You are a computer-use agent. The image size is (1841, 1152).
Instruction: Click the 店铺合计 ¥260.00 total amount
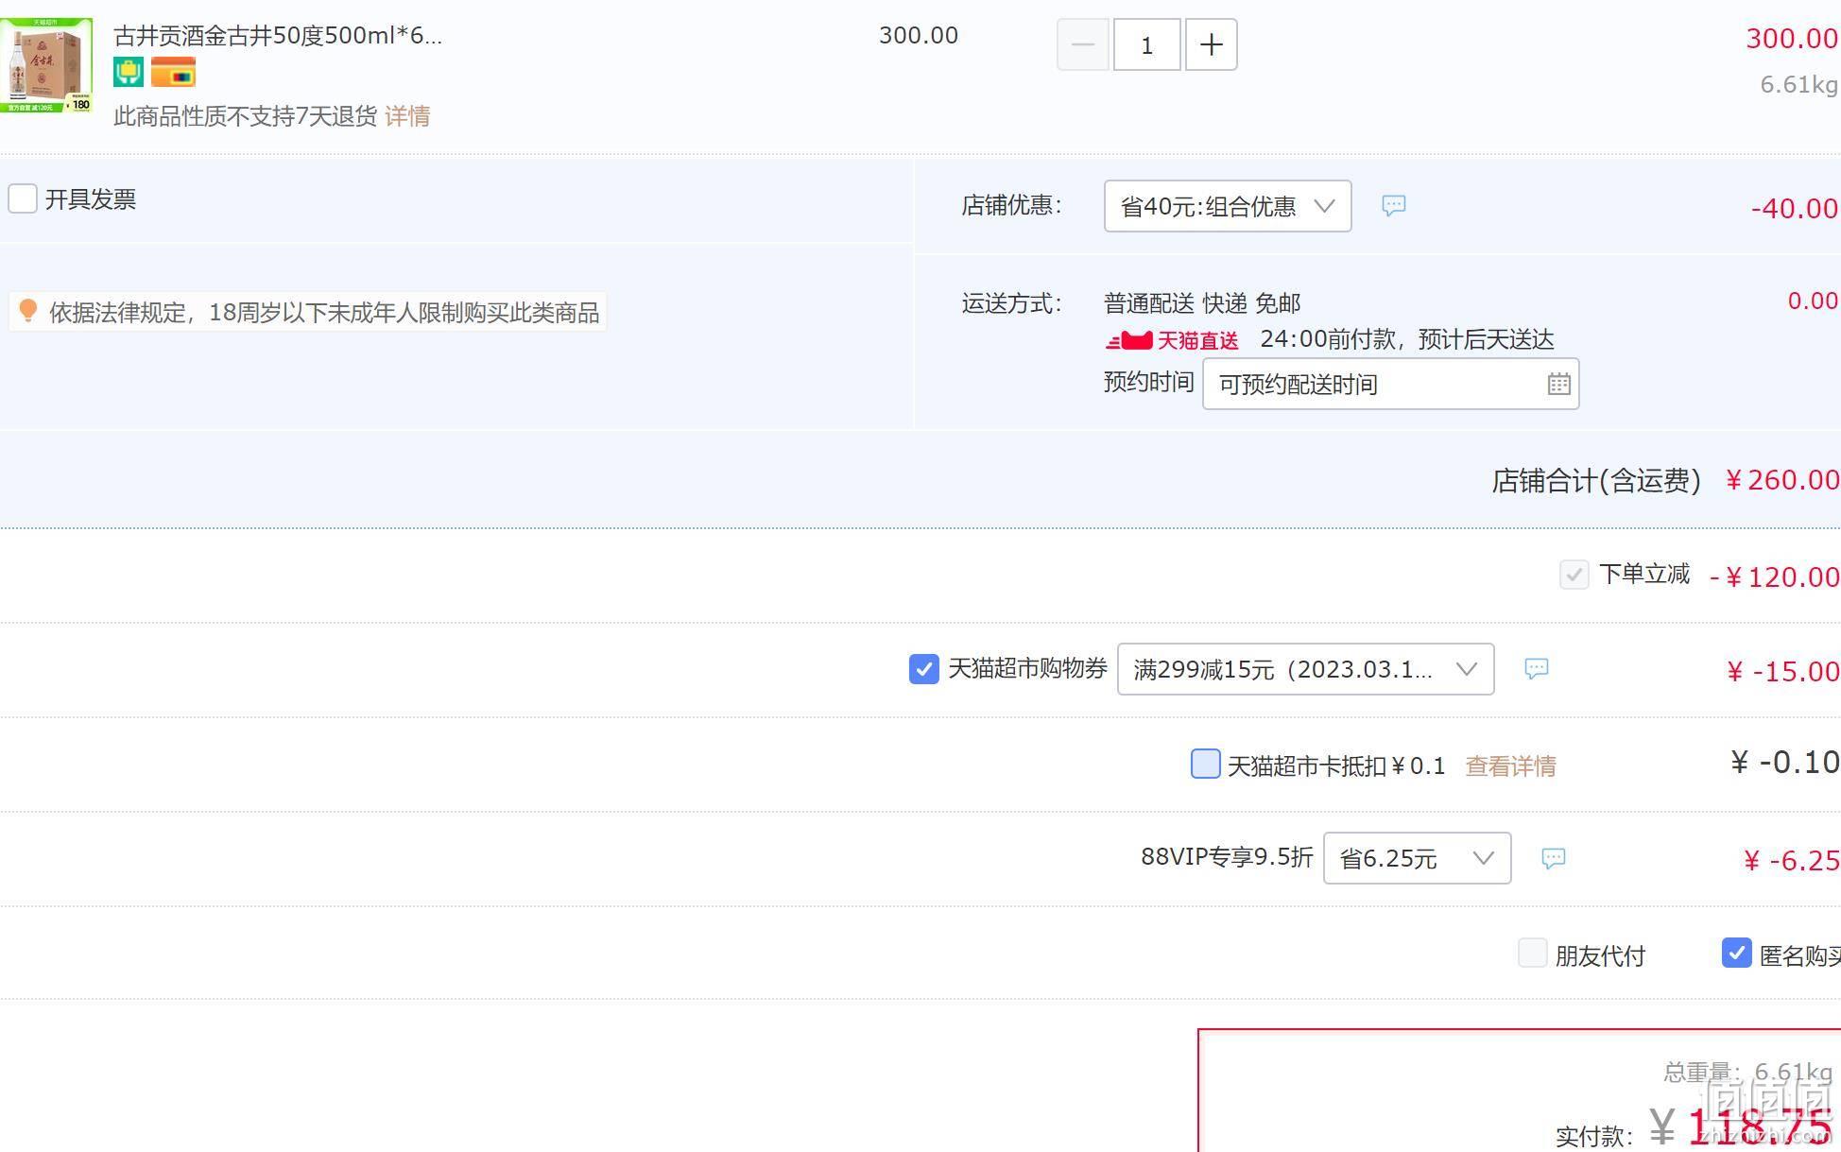1782,480
